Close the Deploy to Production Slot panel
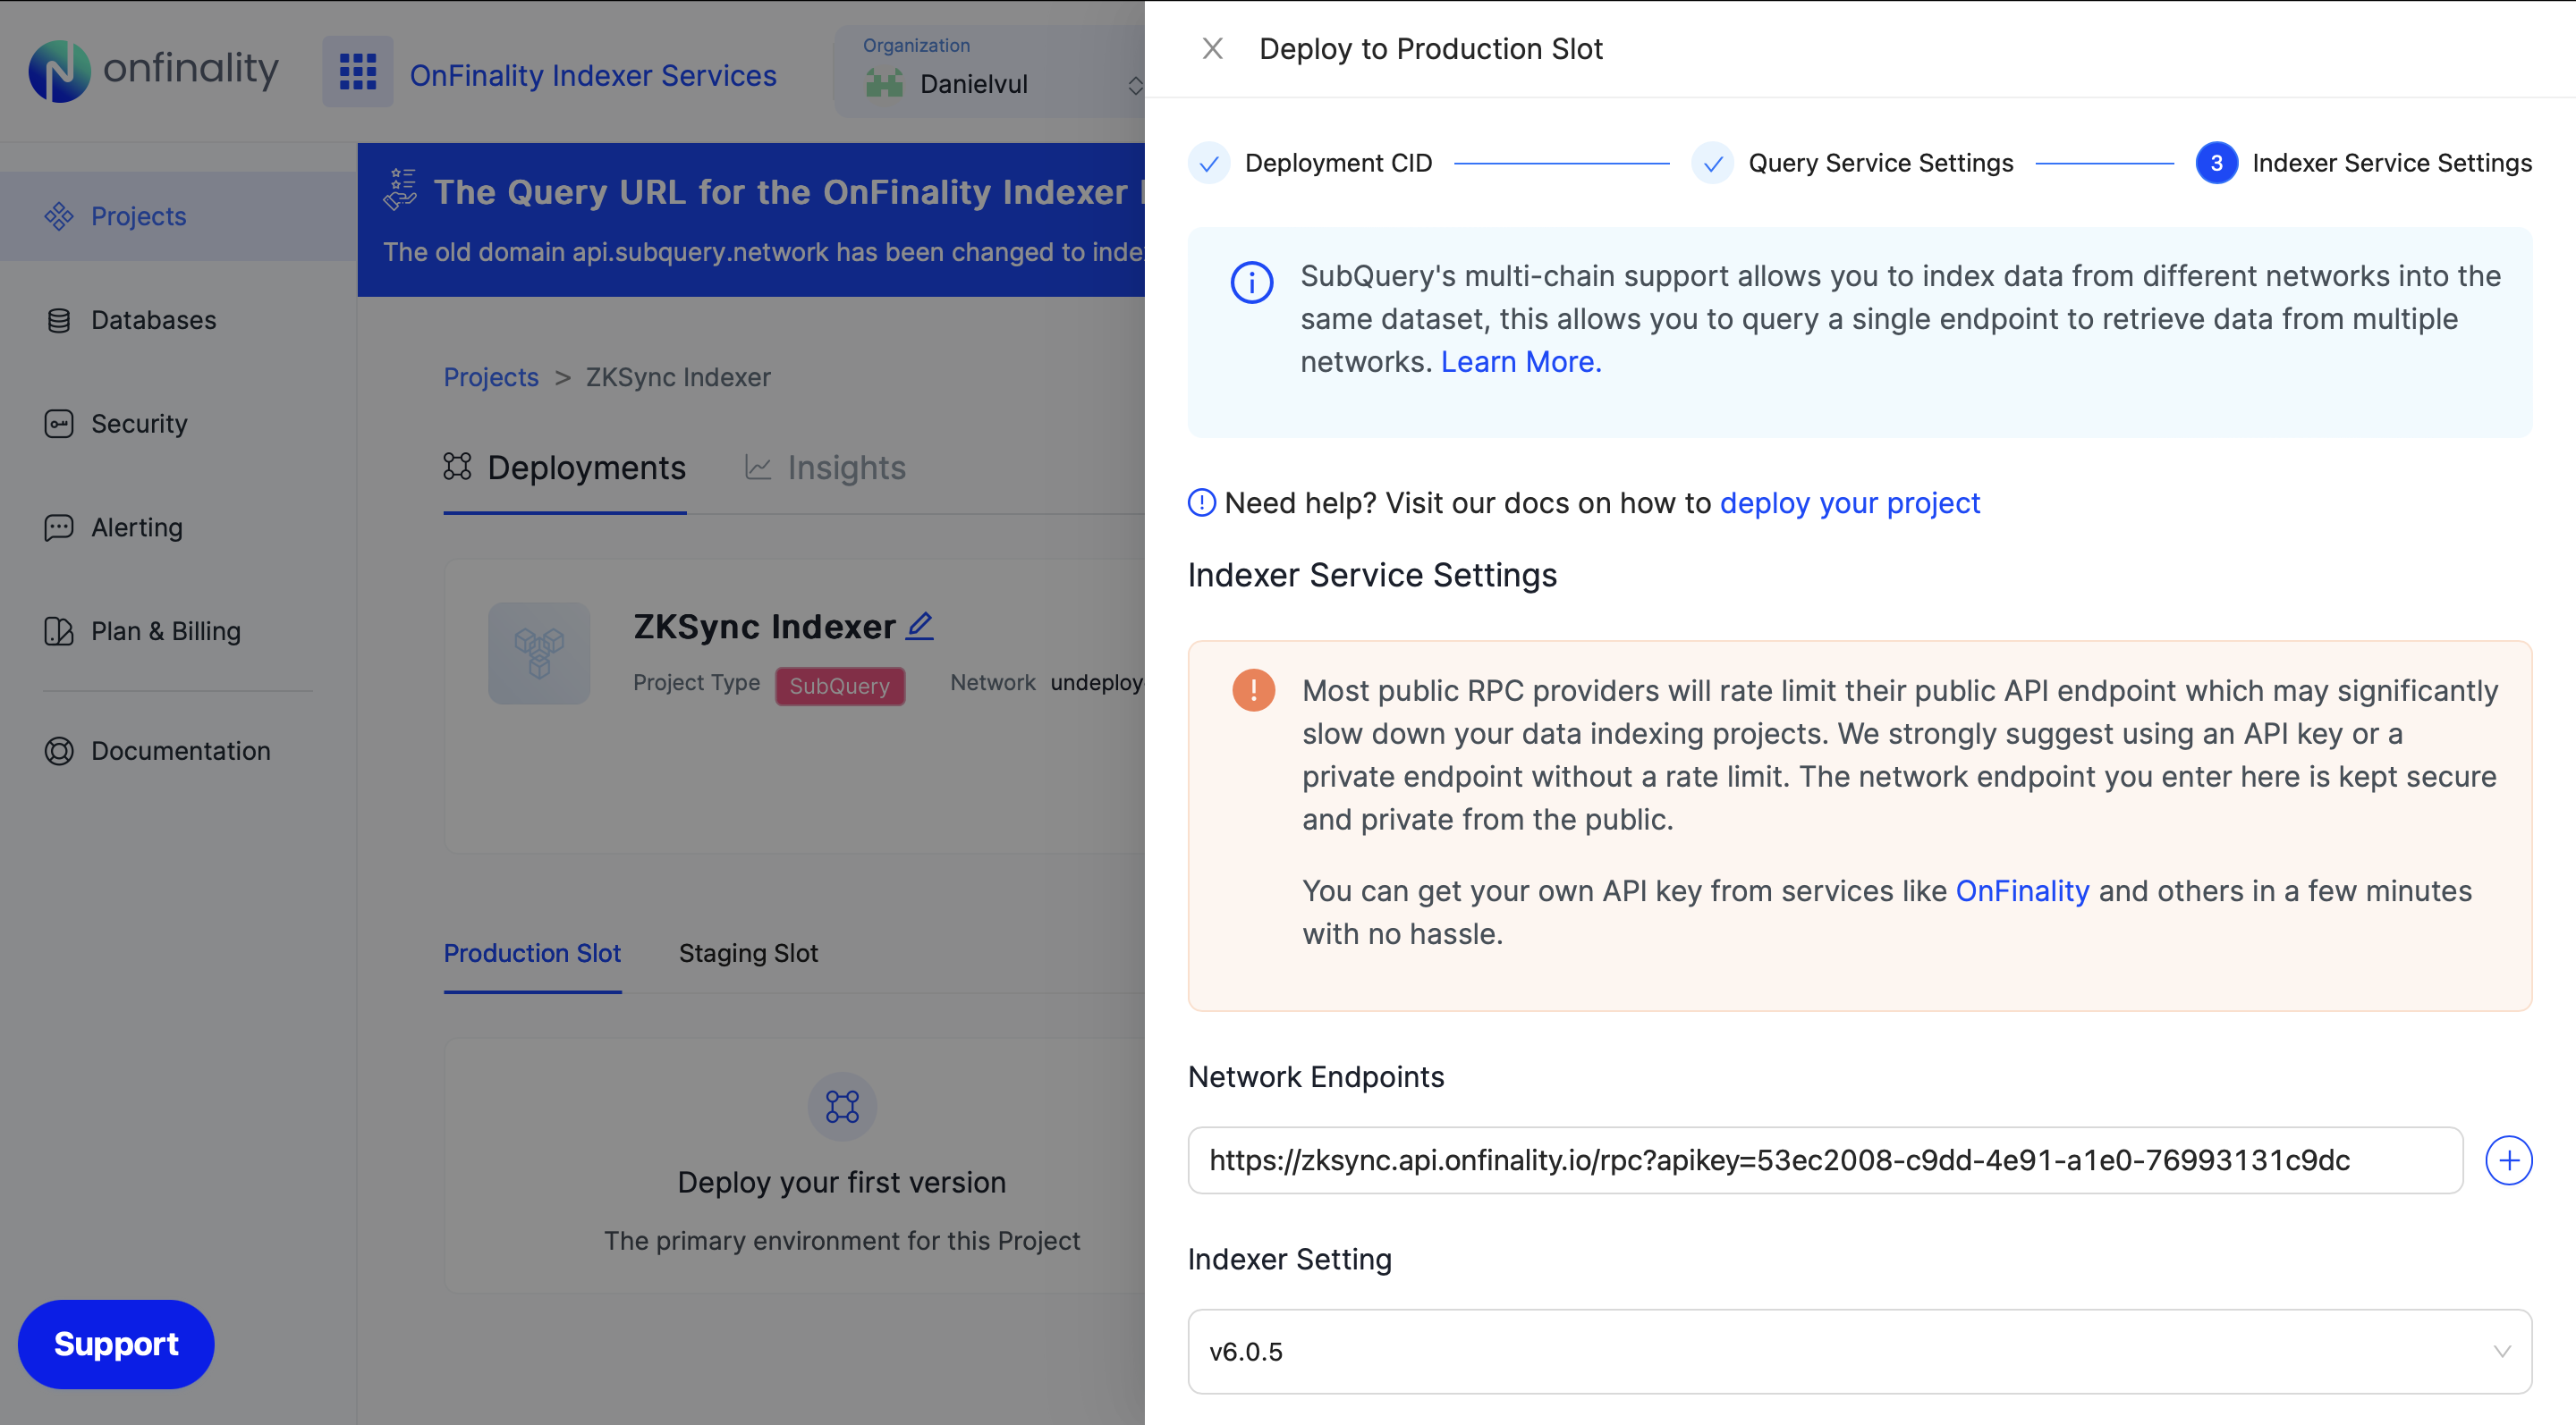Image resolution: width=2576 pixels, height=1425 pixels. (x=1212, y=48)
